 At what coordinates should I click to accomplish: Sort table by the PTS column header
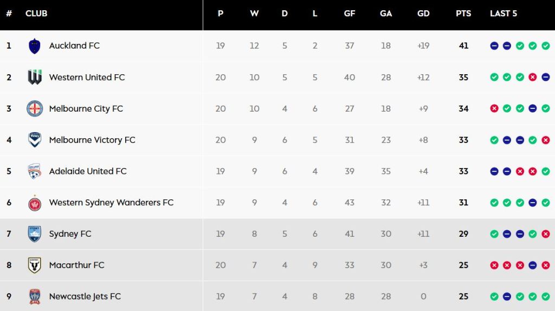click(463, 14)
